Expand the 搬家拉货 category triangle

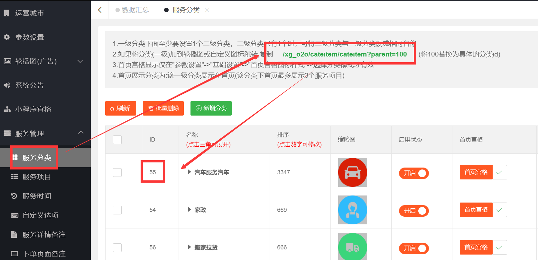[x=189, y=247]
